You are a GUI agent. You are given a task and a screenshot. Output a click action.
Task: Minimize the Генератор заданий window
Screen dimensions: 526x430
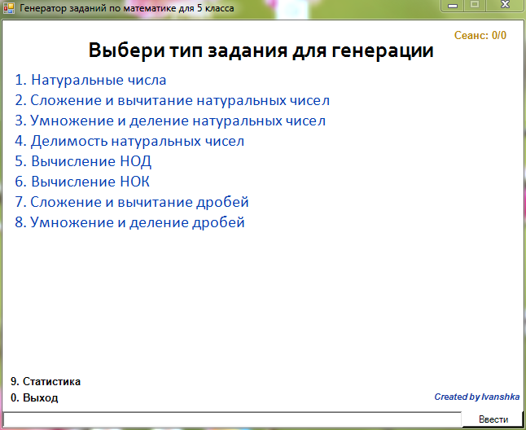(453, 6)
